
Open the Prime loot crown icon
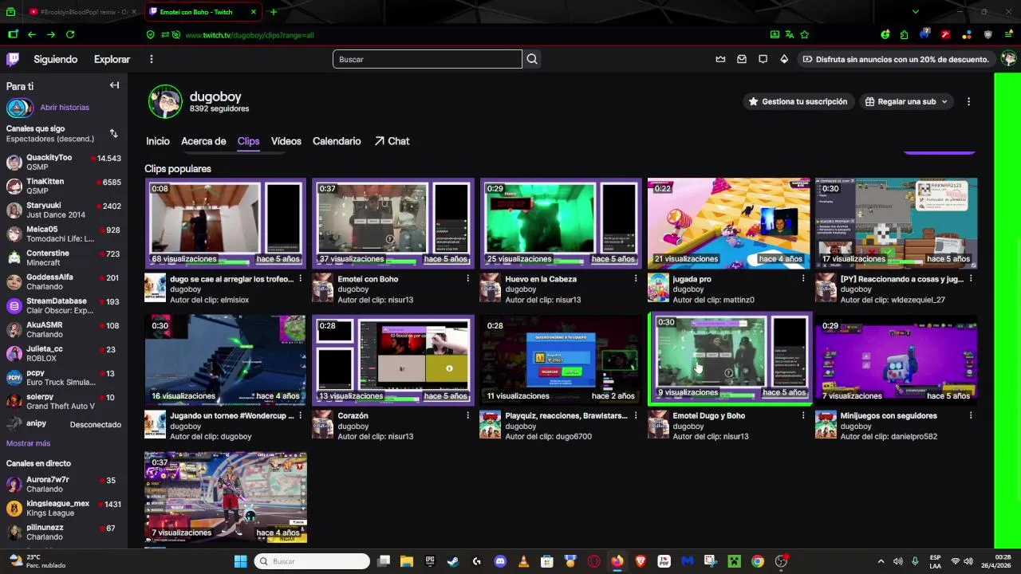click(x=721, y=59)
